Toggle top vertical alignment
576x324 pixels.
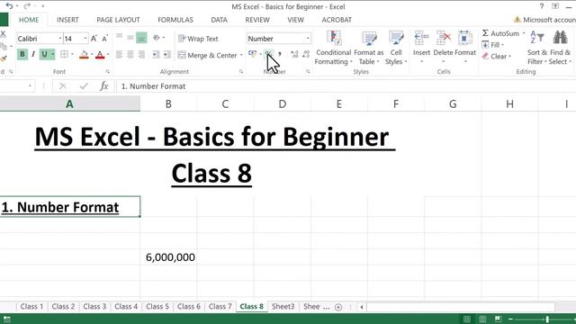tap(120, 38)
